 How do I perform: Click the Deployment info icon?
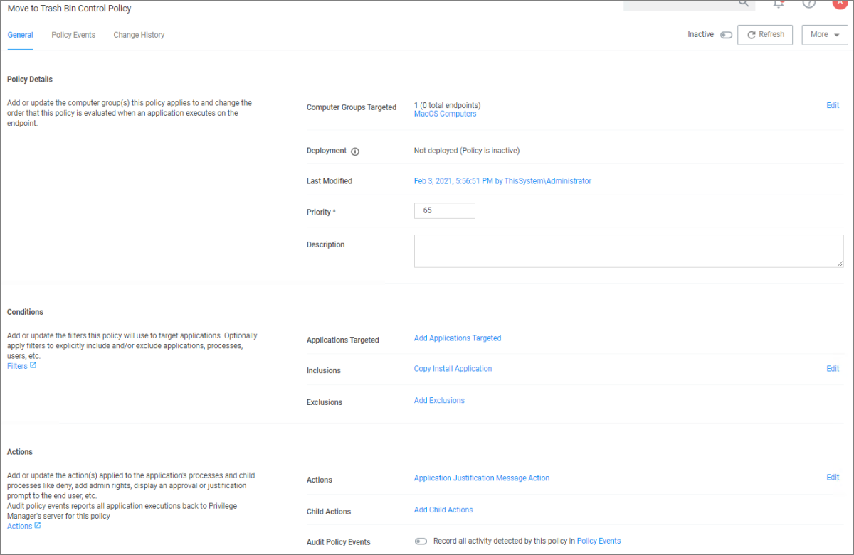(x=355, y=151)
